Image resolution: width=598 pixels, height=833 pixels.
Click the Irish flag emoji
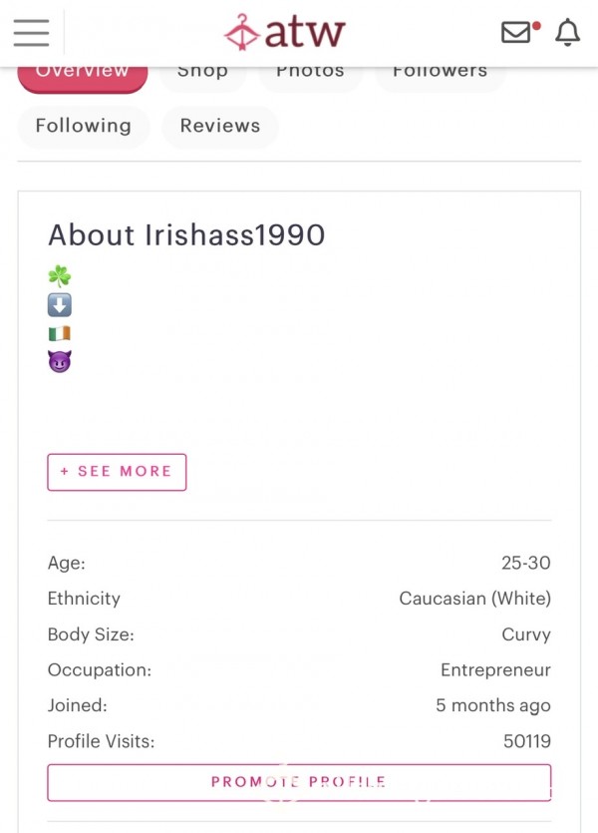click(60, 333)
